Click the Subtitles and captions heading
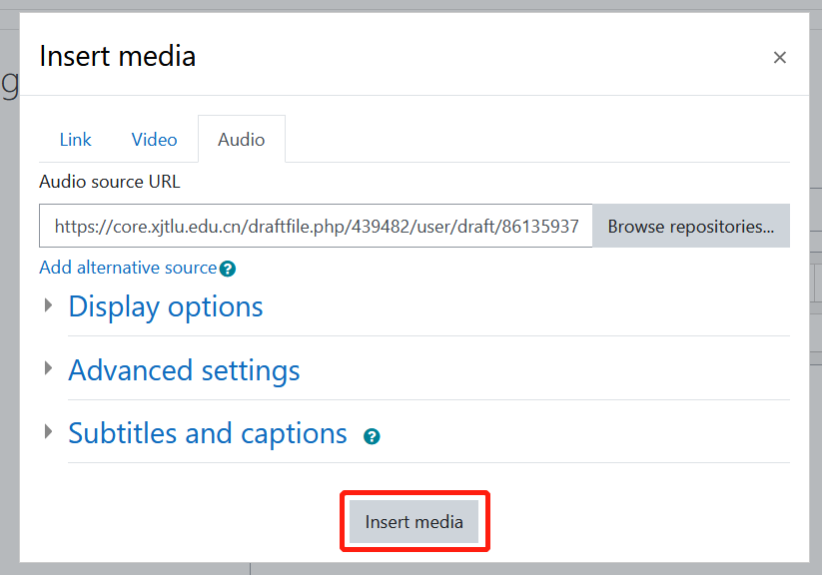This screenshot has height=575, width=822. point(208,433)
